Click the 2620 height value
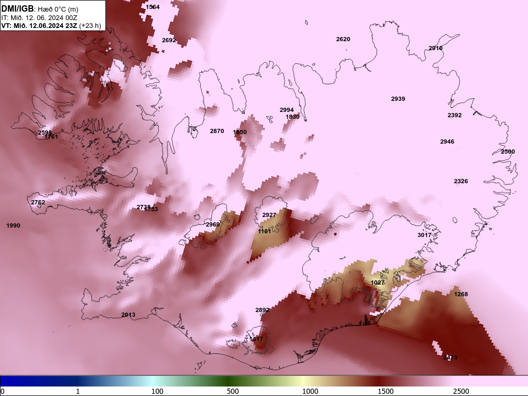 coord(343,39)
